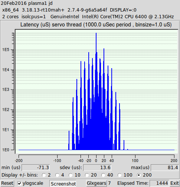Click the Latency servo thread chart title
180x187 pixels.
[x=96, y=25]
